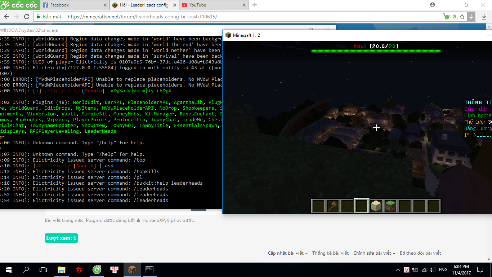This screenshot has width=492, height=277.
Task: Click the green Vietnamese typing 'à' icon
Action: [x=455, y=17]
